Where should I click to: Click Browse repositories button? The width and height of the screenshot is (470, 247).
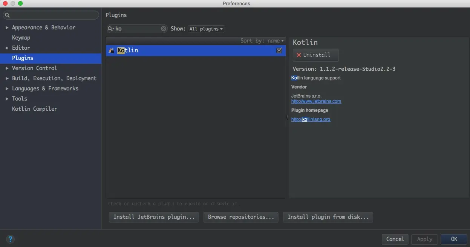click(241, 217)
